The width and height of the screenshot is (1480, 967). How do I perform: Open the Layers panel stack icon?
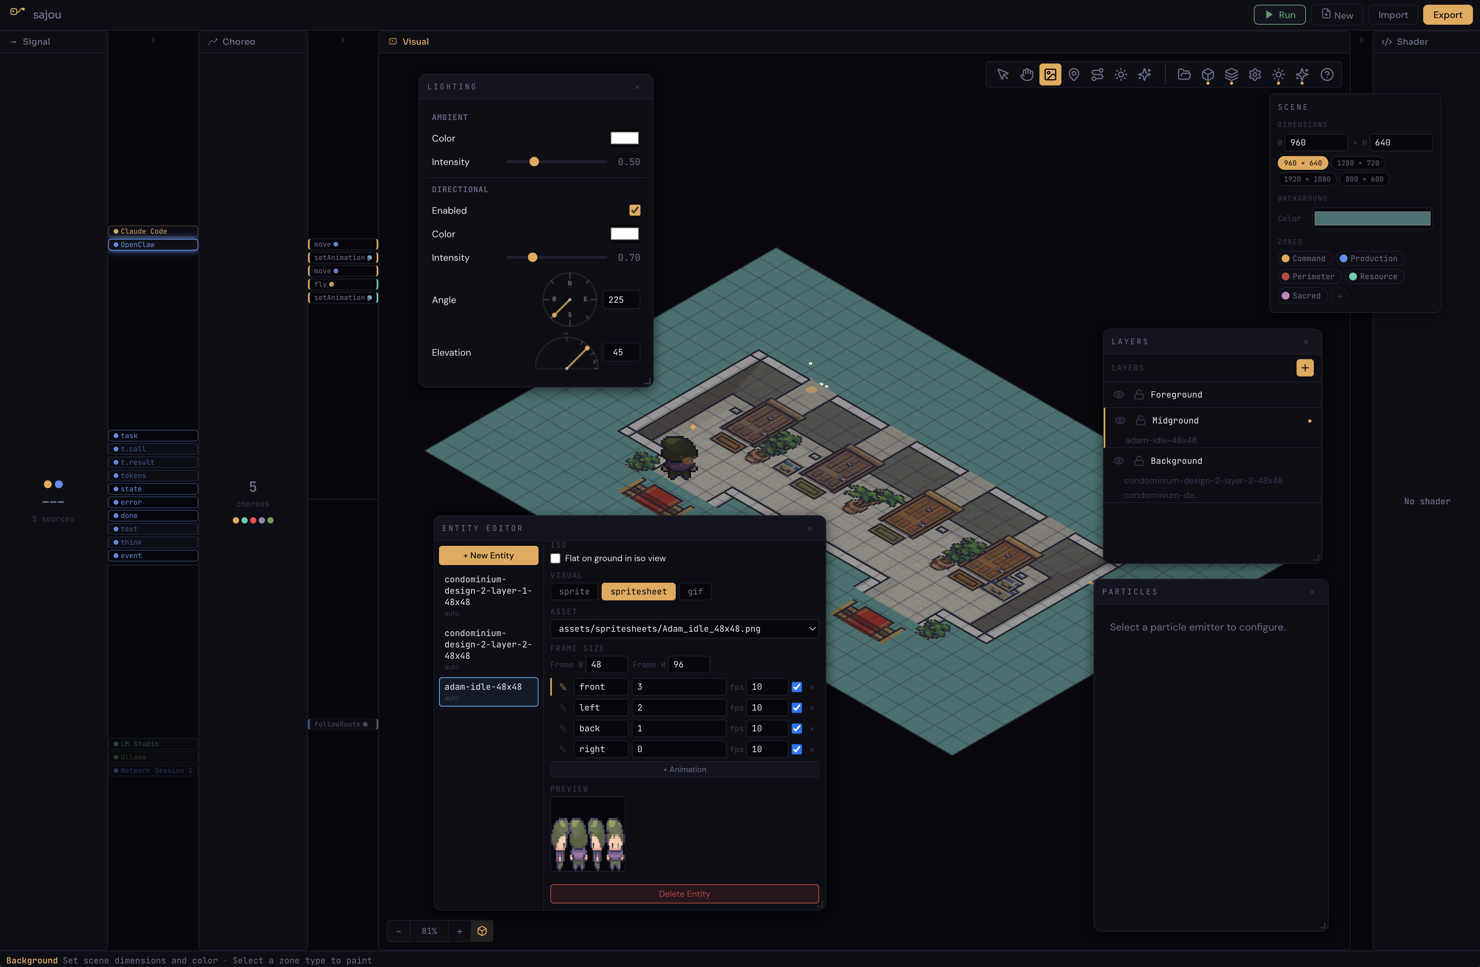(x=1231, y=75)
